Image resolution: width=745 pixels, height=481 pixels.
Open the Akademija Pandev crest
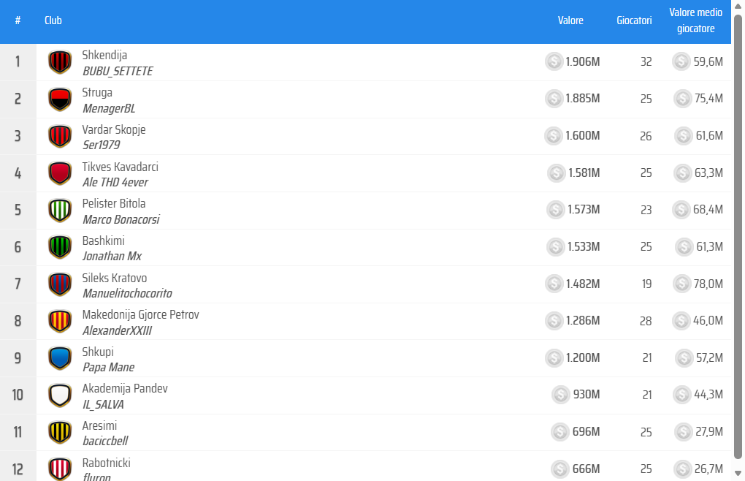tap(59, 395)
